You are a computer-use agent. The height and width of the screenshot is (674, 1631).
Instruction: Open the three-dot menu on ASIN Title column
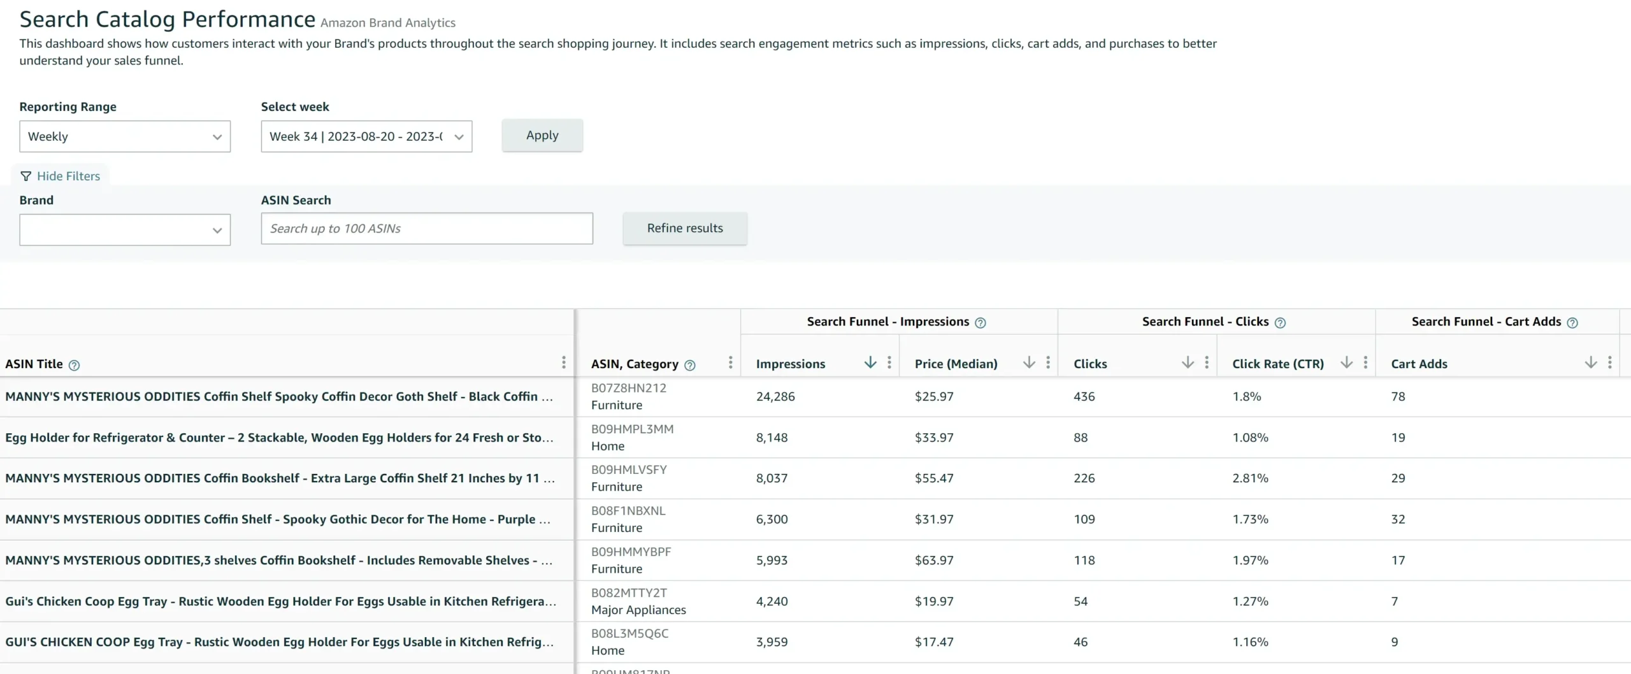[563, 362]
